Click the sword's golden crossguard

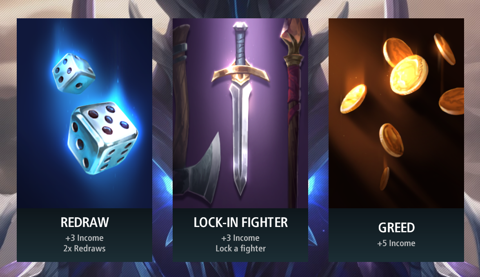pos(241,74)
